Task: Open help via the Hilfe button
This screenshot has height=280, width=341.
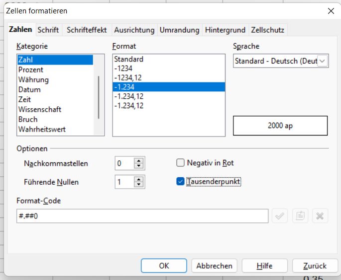Action: pos(265,266)
